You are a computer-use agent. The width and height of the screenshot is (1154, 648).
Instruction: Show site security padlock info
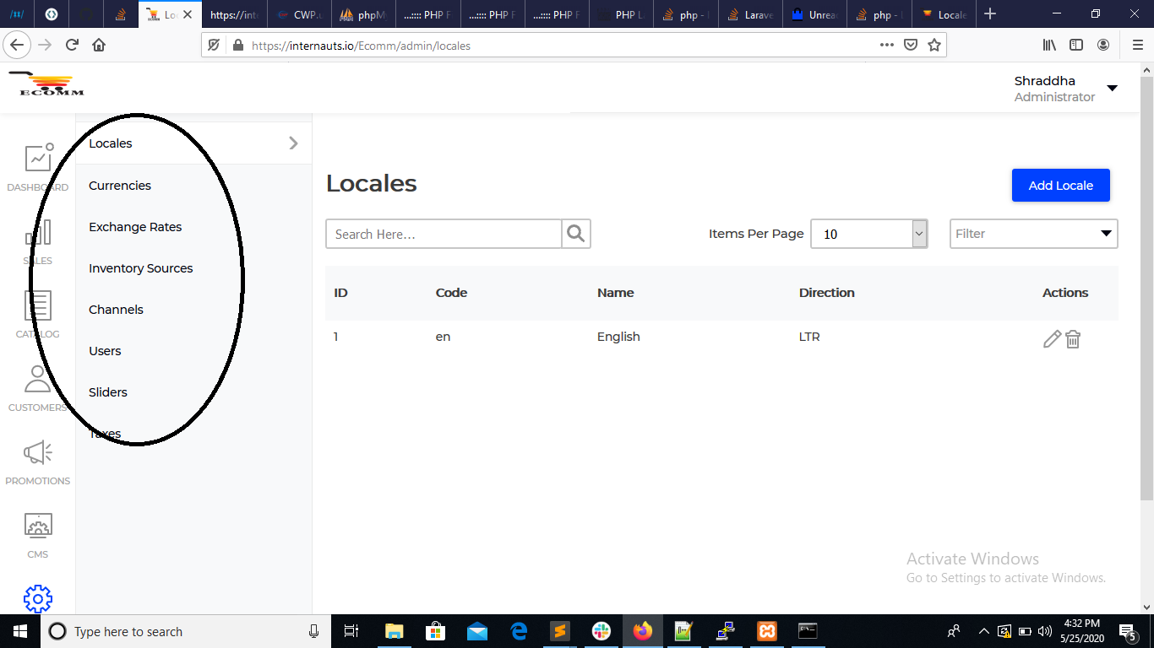click(x=237, y=46)
